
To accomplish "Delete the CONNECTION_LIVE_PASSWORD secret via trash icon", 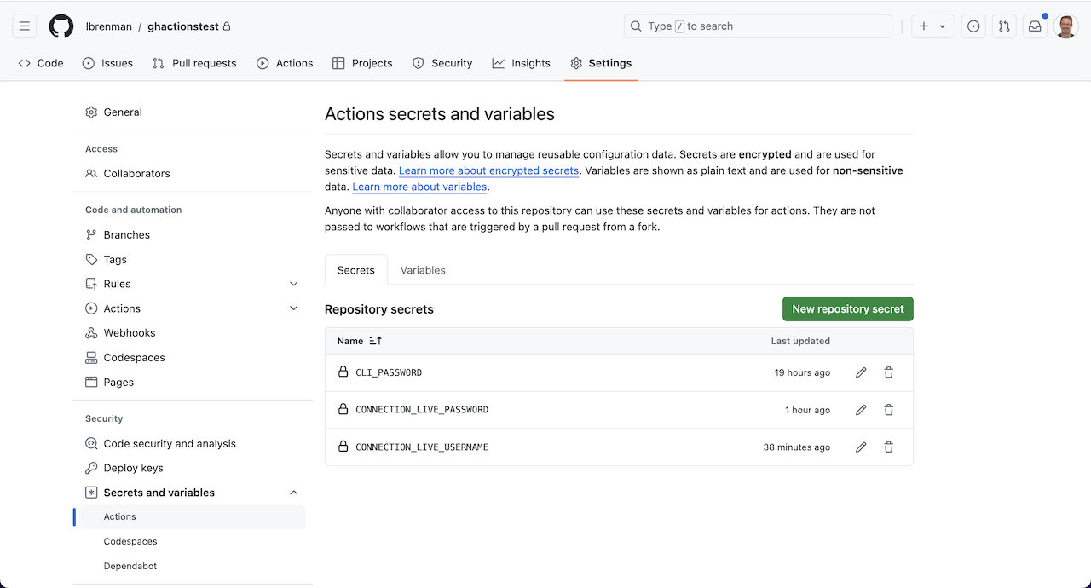I will (x=888, y=410).
